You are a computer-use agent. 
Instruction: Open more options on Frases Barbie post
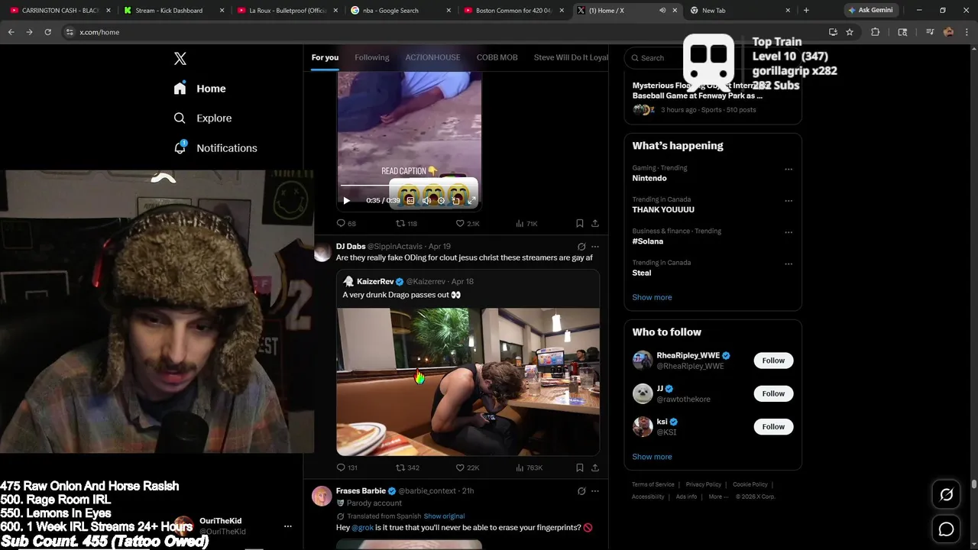[x=595, y=491]
